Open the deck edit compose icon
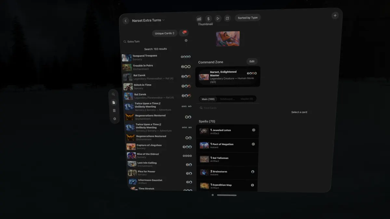 (x=227, y=18)
